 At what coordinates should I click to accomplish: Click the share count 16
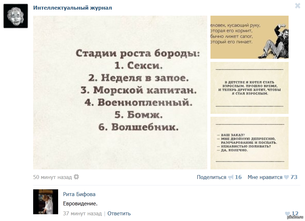point(238,177)
